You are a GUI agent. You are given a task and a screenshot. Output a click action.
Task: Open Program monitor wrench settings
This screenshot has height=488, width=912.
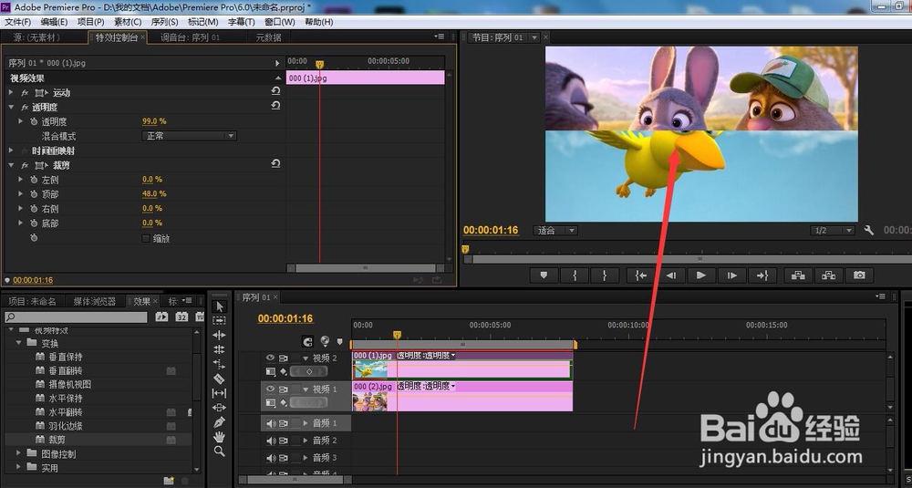coord(869,231)
